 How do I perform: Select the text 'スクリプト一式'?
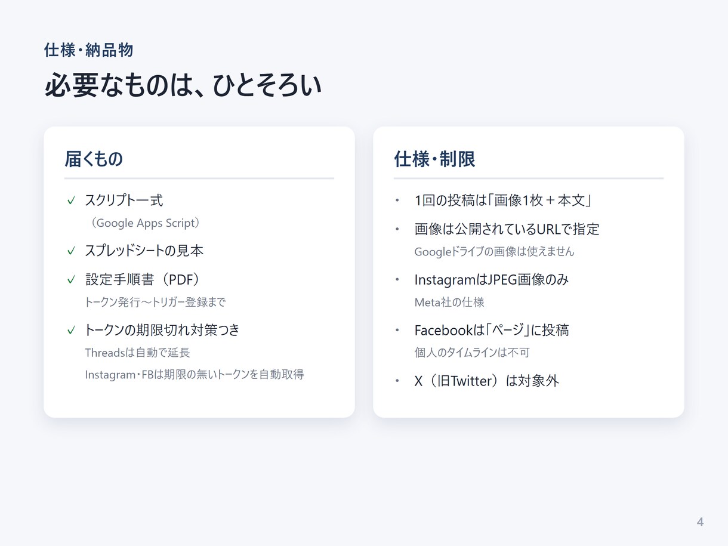click(x=124, y=200)
